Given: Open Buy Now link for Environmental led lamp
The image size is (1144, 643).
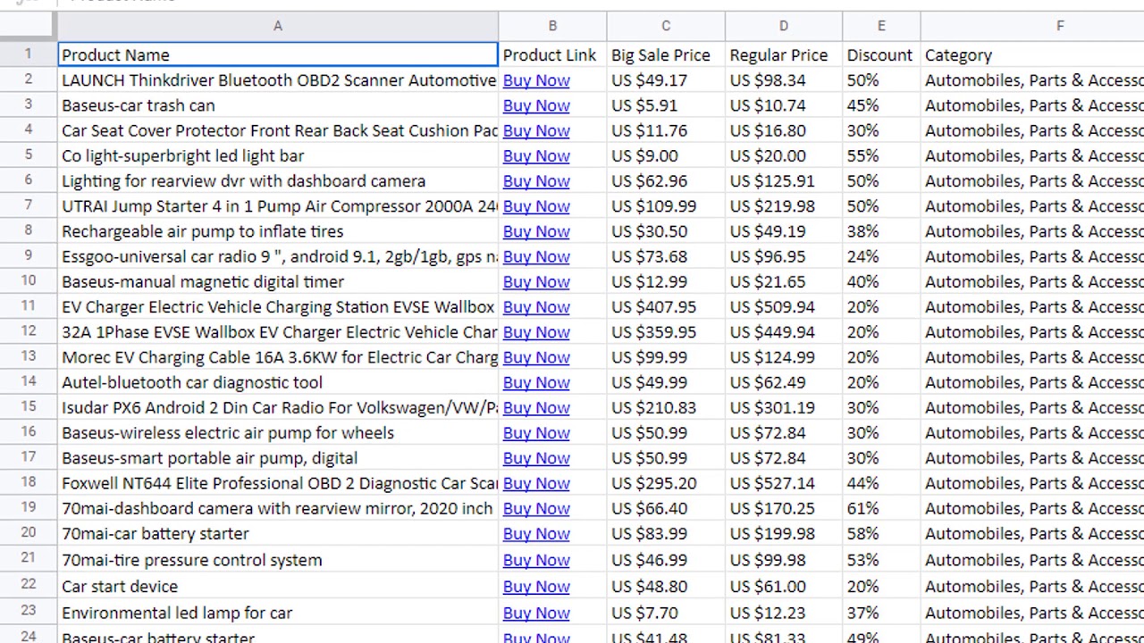Looking at the screenshot, I should click(x=536, y=614).
